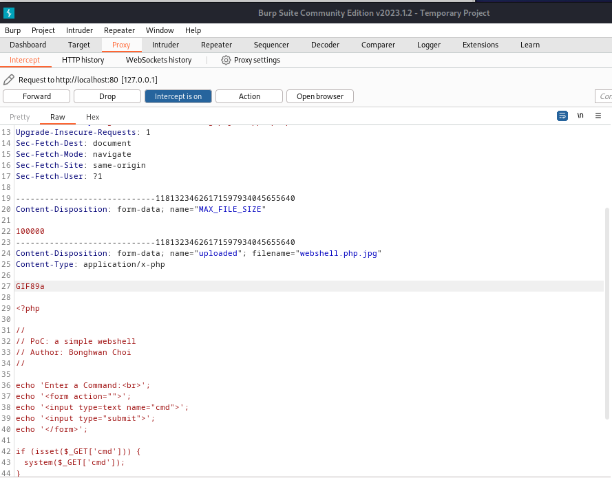Open the WebSockets history sub-tab
Image resolution: width=612 pixels, height=478 pixels.
[158, 60]
